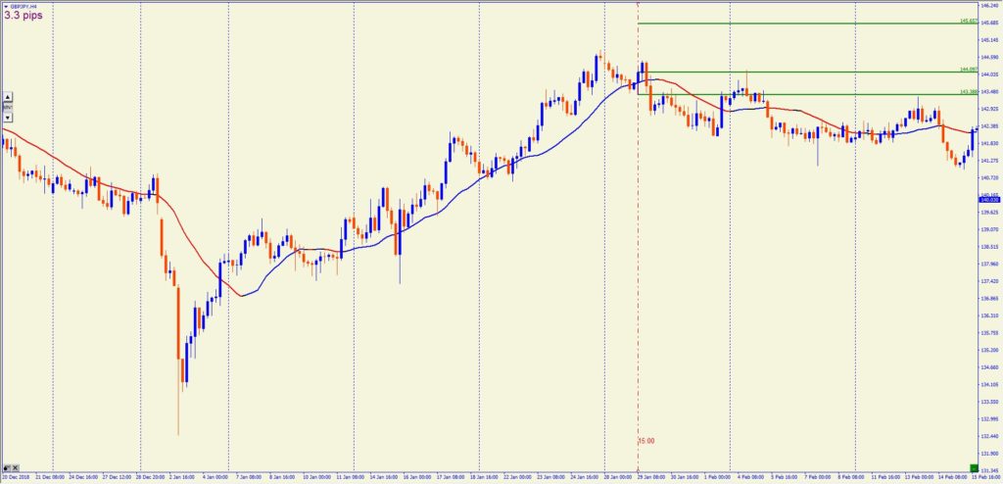The width and height of the screenshot is (1003, 484).
Task: Click the small X icon at bottom-left
Action: point(17,465)
